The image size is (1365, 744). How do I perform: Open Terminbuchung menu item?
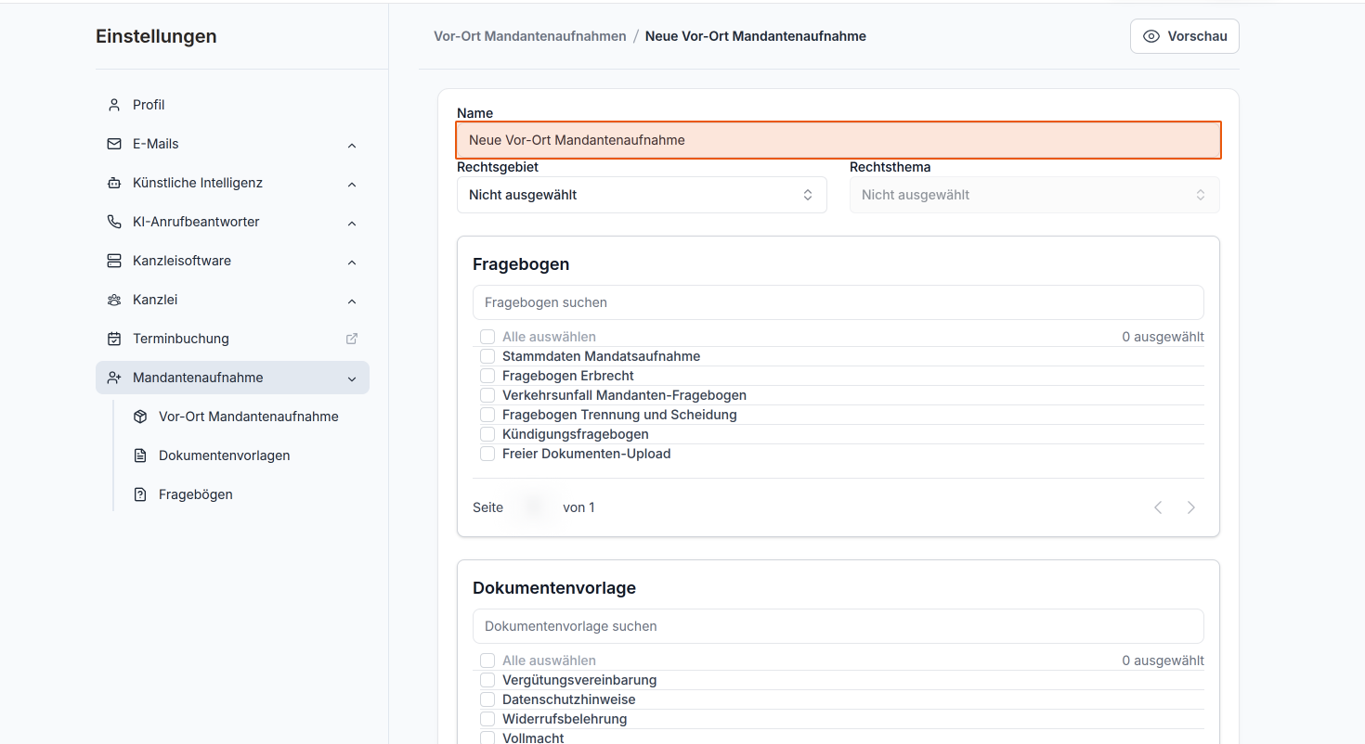[232, 339]
